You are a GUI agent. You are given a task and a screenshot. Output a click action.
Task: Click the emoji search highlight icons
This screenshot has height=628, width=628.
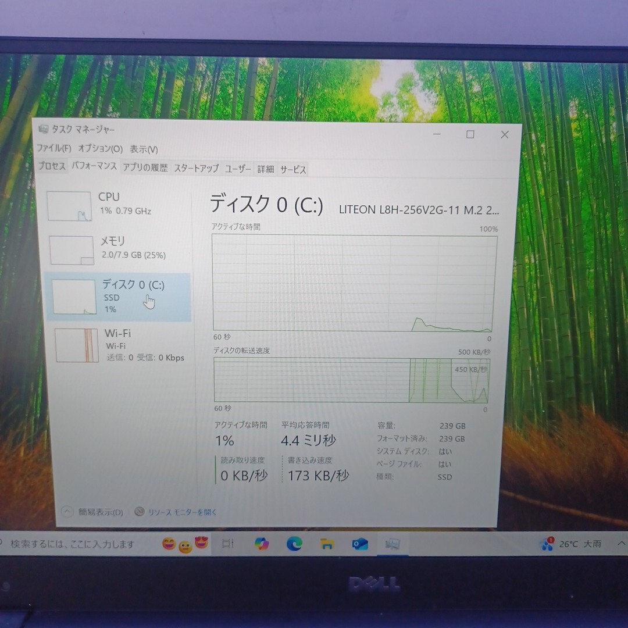coord(185,544)
